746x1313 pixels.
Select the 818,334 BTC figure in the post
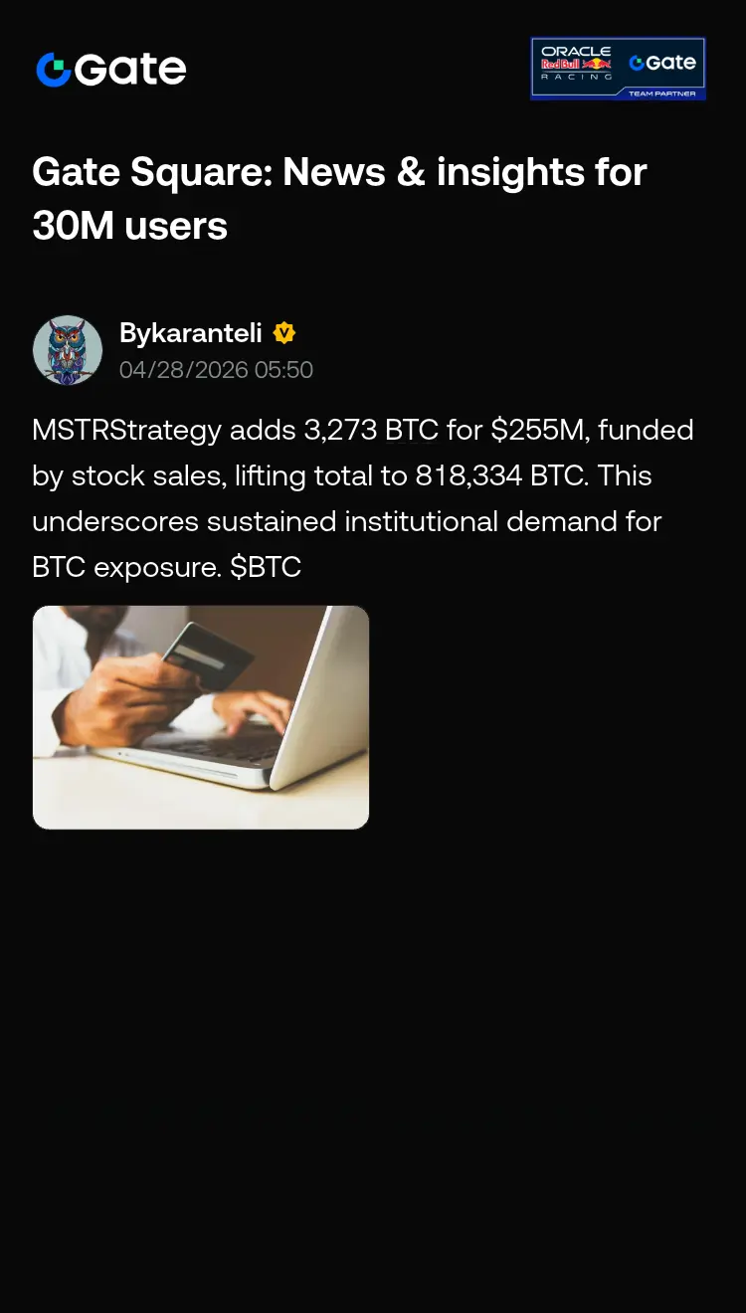(x=500, y=475)
